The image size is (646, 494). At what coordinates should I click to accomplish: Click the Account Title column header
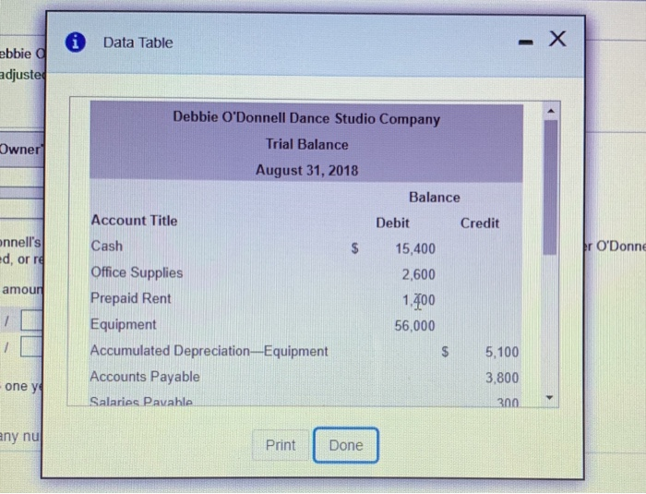coord(135,220)
